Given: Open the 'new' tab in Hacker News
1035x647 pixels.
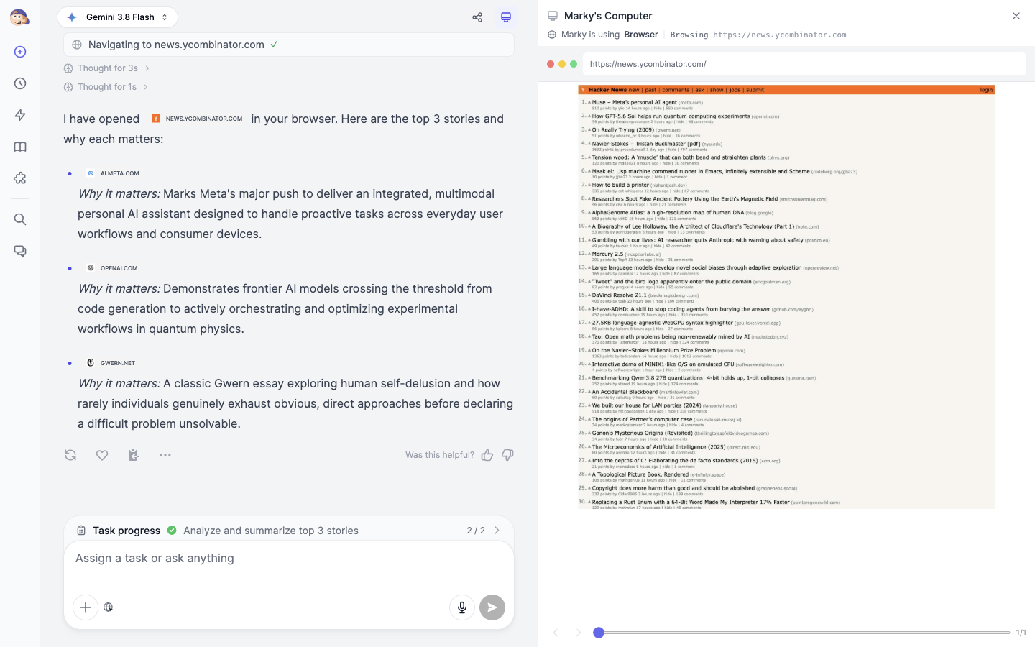Looking at the screenshot, I should [634, 90].
